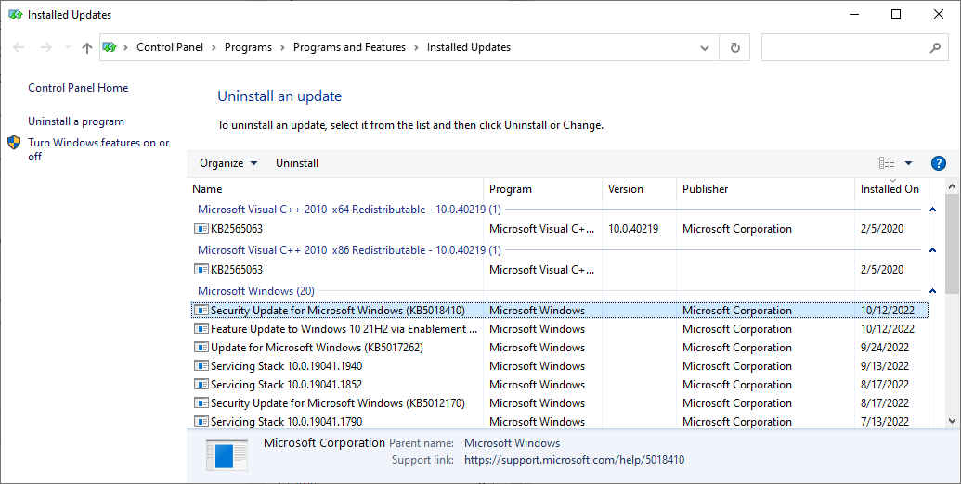Click the shield icon beside Windows features
961x484 pixels.
14,143
